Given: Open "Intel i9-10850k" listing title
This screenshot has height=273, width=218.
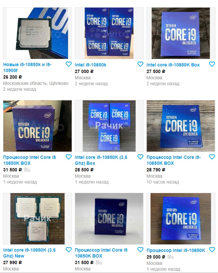Looking at the screenshot, I should (90, 65).
